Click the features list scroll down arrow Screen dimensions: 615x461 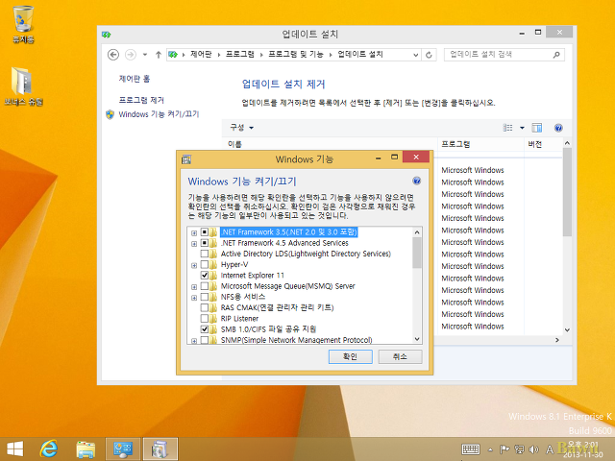point(417,339)
